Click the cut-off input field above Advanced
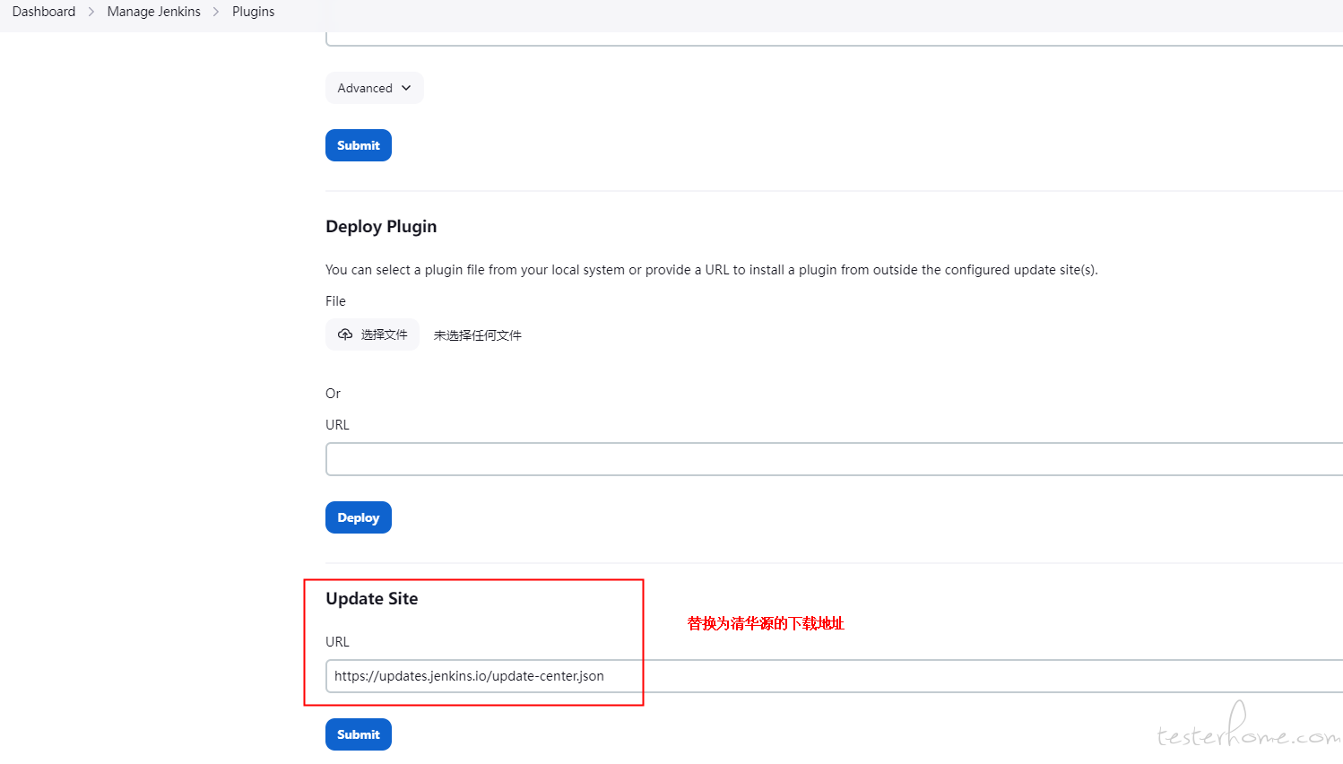This screenshot has width=1343, height=764. (x=834, y=39)
